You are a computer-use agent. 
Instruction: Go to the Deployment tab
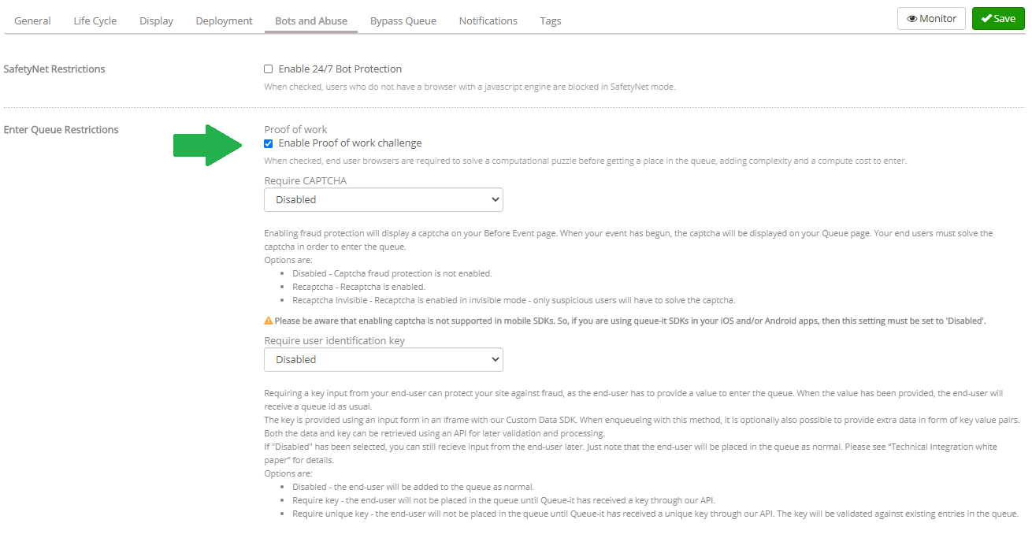pos(224,20)
